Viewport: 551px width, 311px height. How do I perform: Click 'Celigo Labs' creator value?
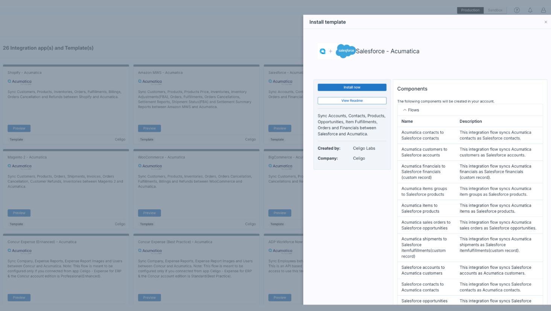pyautogui.click(x=364, y=148)
